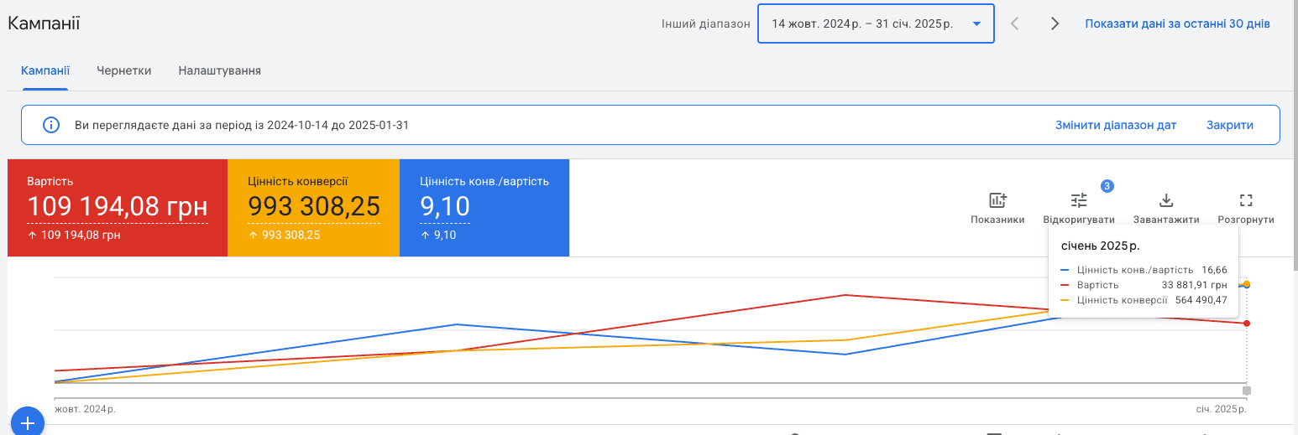
Task: Click the Інший діапазон label
Action: pyautogui.click(x=706, y=23)
